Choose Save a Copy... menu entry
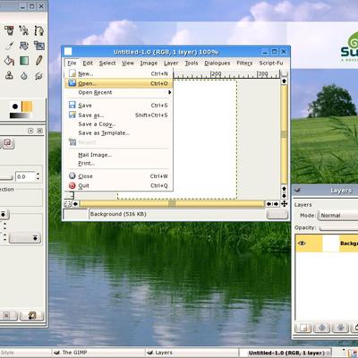 click(118, 124)
